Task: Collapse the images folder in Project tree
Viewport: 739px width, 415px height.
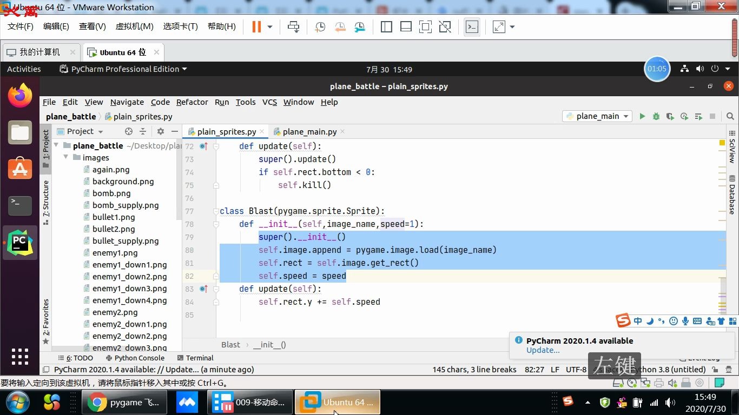Action: (66, 157)
